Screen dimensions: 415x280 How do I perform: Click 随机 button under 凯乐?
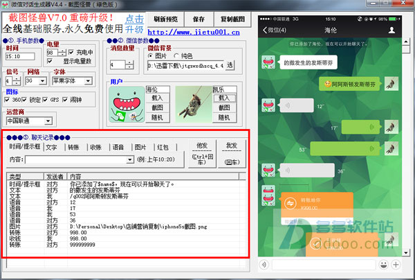tap(224, 117)
